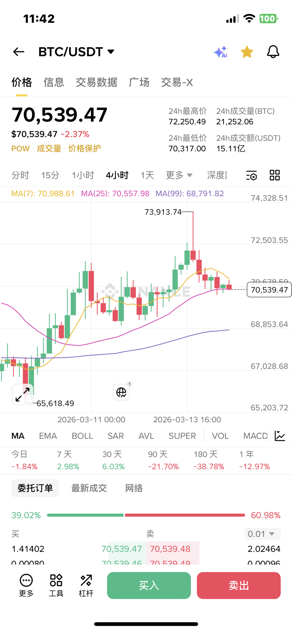Switch to the 交易数据 tab

96,83
